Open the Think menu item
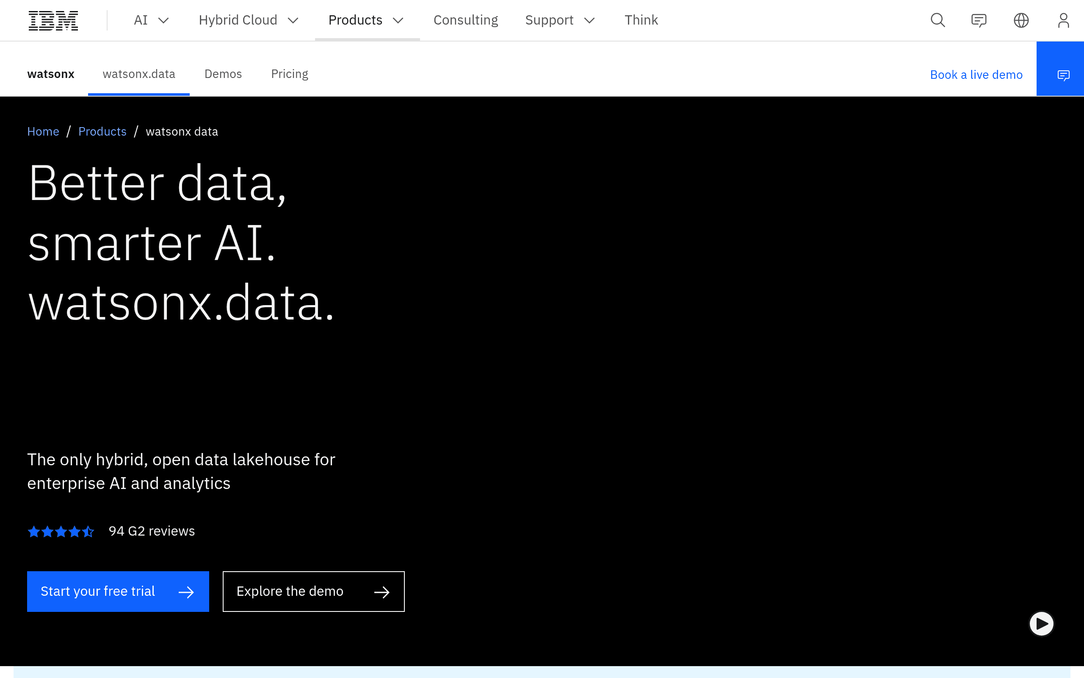 click(x=641, y=20)
